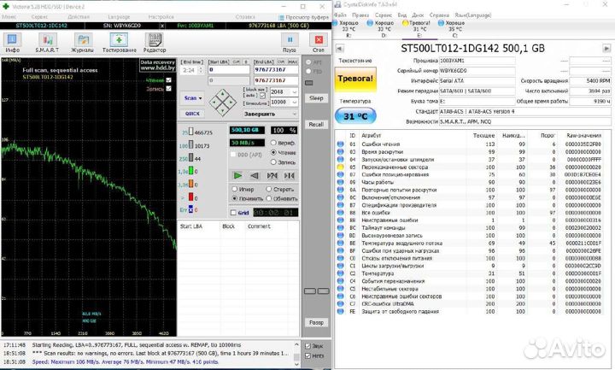The width and height of the screenshot is (615, 370).
Task: Open Действия menu in Victoria
Action: tap(79, 17)
